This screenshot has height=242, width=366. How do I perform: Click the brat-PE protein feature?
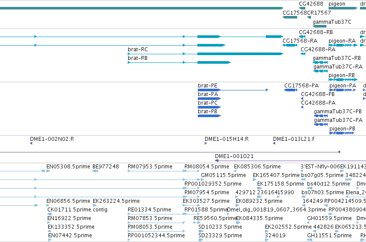233,90
